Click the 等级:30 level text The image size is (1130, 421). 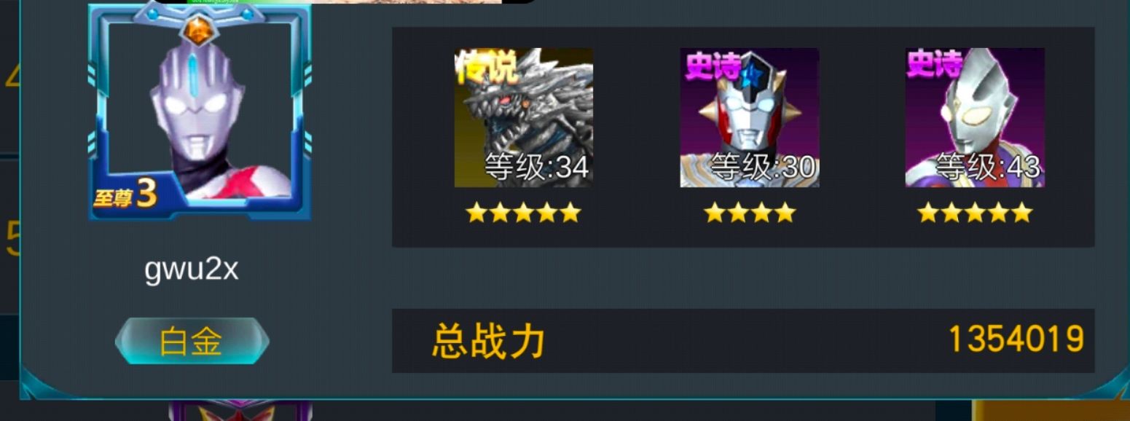coord(763,168)
